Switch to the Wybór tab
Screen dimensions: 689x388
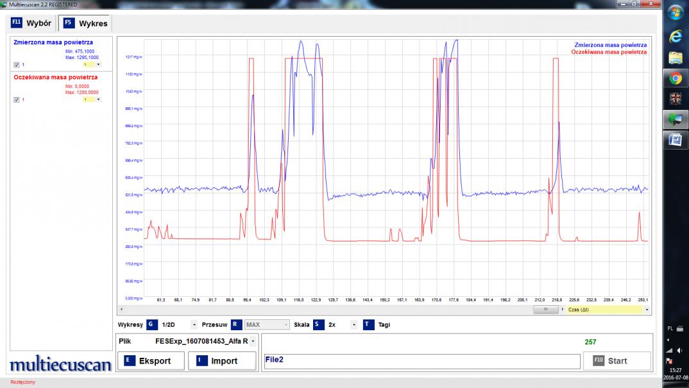click(31, 23)
